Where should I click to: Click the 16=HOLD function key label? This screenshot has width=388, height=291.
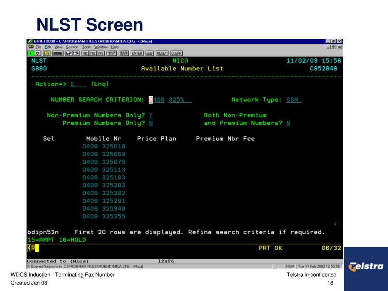coord(72,240)
